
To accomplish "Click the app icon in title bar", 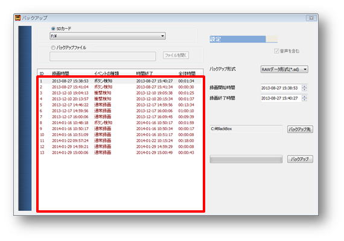I will point(18,17).
